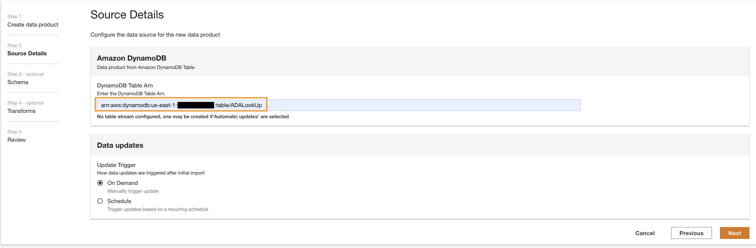
Task: Click the blacked-out account ID in ARN
Action: point(196,105)
